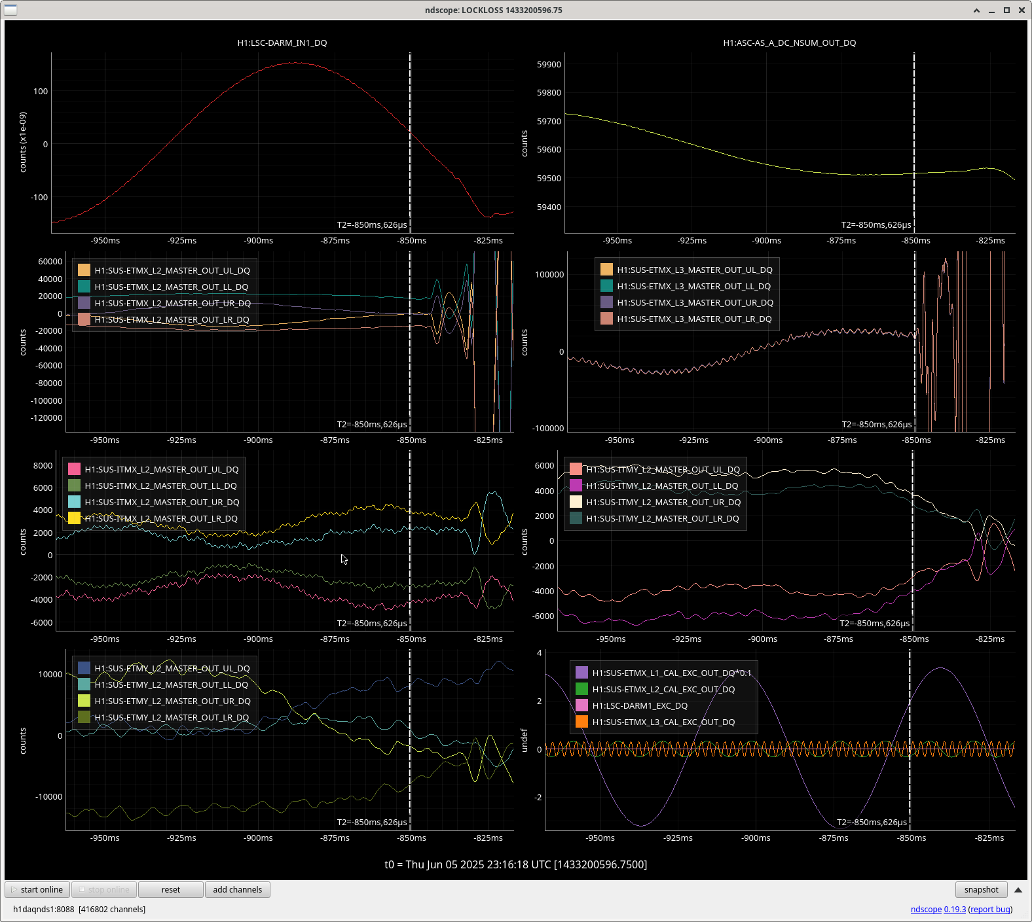Click H1:ASC-AS_A_DC_NSUM_OUT_DQ plot title
The height and width of the screenshot is (922, 1032).
789,43
